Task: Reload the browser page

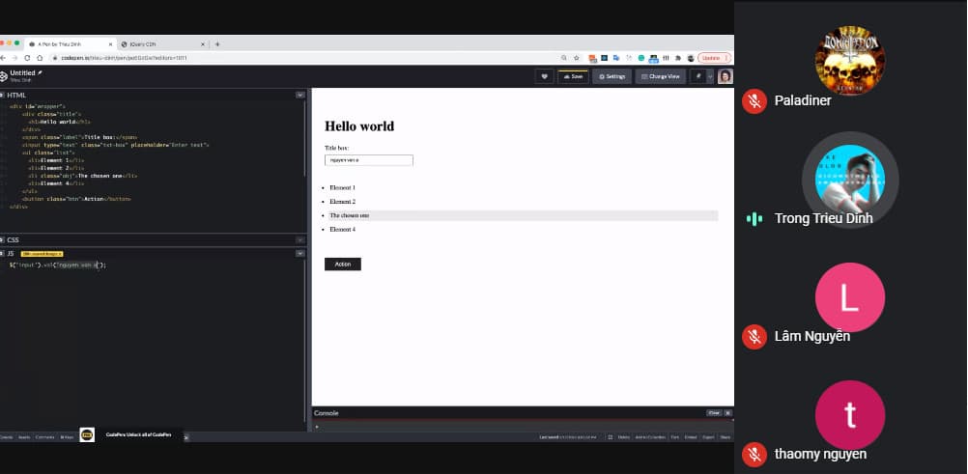Action: (27, 58)
